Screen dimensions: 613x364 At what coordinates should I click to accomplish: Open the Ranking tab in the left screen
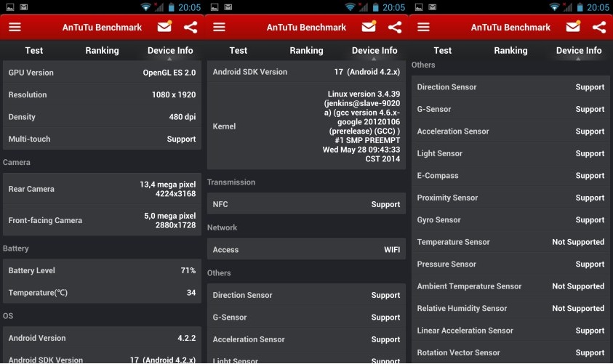[x=102, y=51]
